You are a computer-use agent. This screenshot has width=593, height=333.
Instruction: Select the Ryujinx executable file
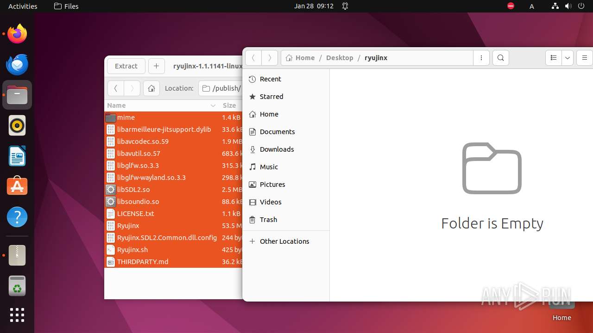coord(174,226)
